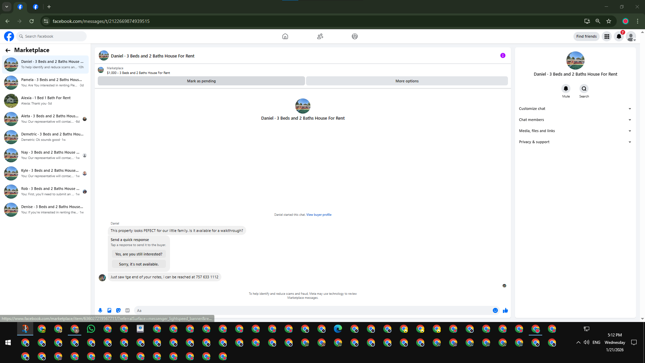Open the notifications bell icon
645x363 pixels.
(619, 36)
